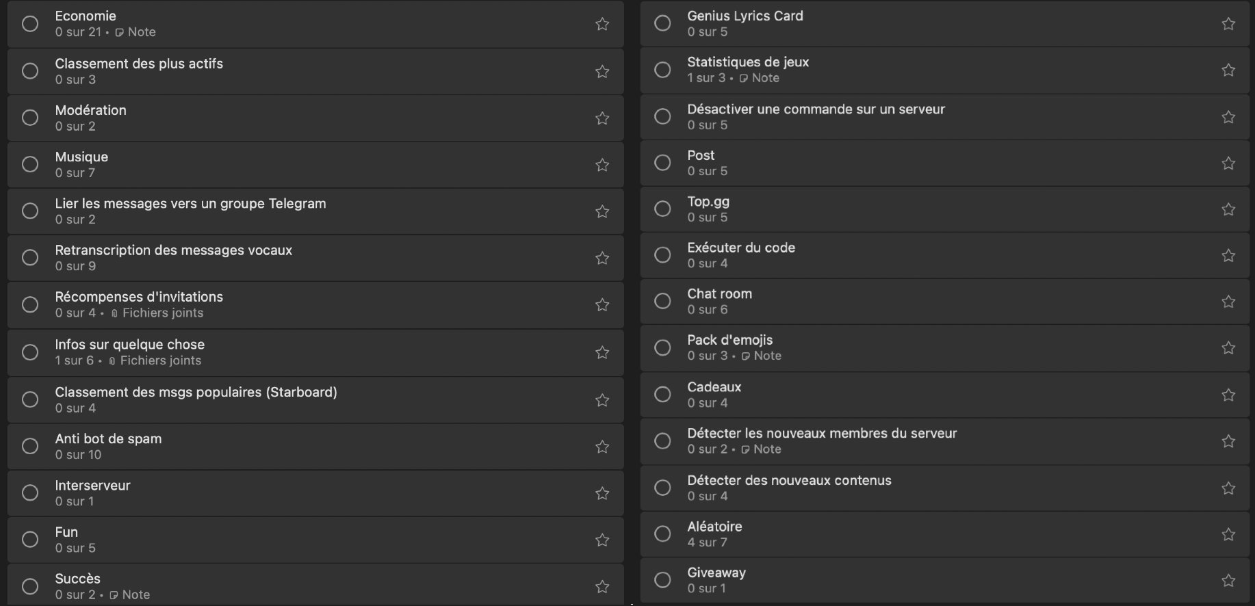Star the Musique task

click(x=602, y=165)
